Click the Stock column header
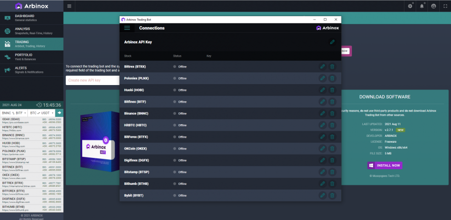This screenshot has height=220, width=451. 128,56
